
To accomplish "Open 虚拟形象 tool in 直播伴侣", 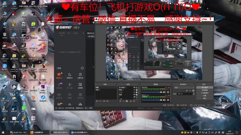I will [x=59, y=96].
